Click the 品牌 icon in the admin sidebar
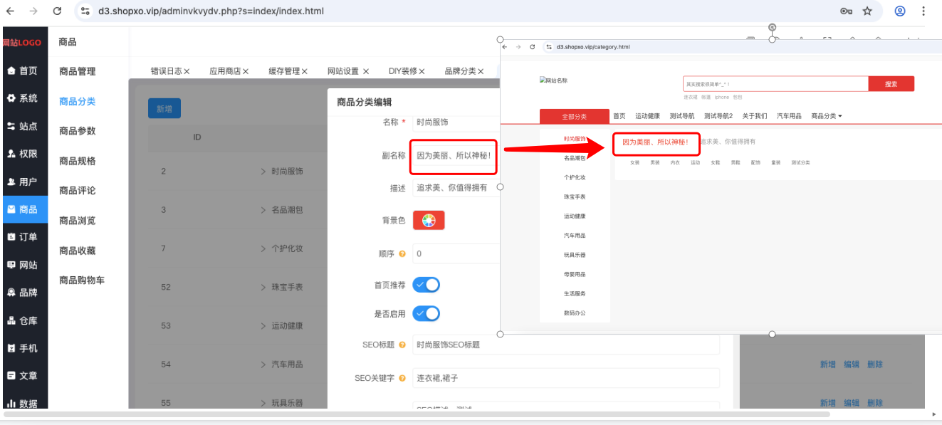Screen dimensions: 942x425 pyautogui.click(x=11, y=293)
